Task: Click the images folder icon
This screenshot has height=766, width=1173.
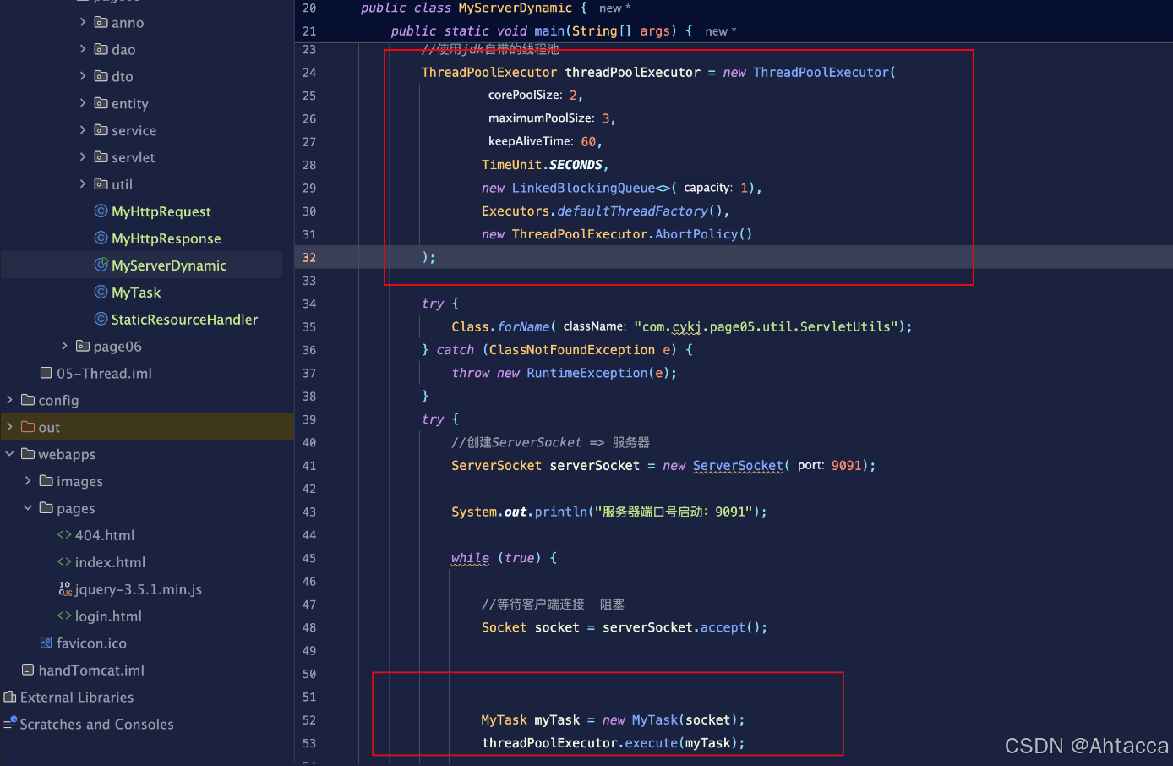Action: coord(46,481)
